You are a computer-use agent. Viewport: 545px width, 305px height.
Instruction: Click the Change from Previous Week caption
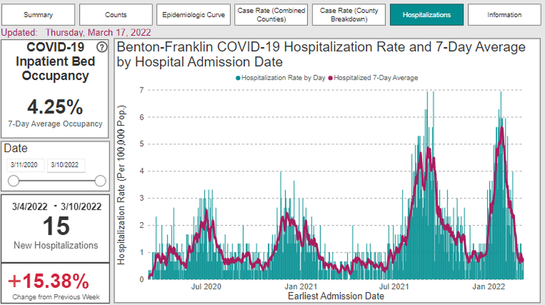[x=55, y=297]
